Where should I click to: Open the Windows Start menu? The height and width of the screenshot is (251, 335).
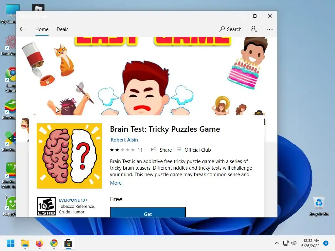tap(11, 243)
